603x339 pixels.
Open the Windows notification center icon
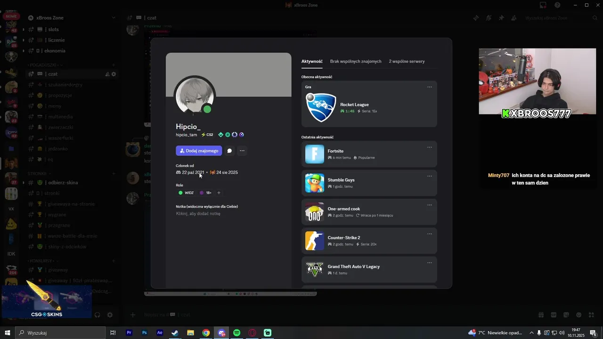tap(594, 333)
